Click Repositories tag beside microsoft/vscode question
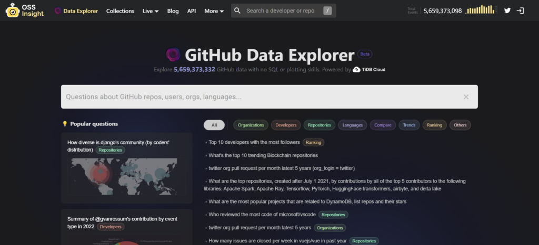The width and height of the screenshot is (539, 245). 333,215
